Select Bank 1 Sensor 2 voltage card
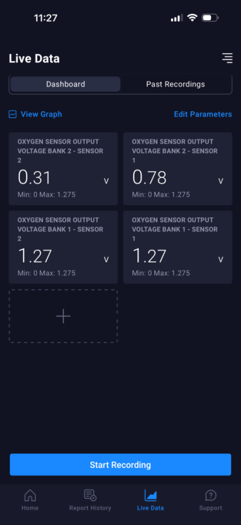This screenshot has height=525, width=241. (x=63, y=247)
